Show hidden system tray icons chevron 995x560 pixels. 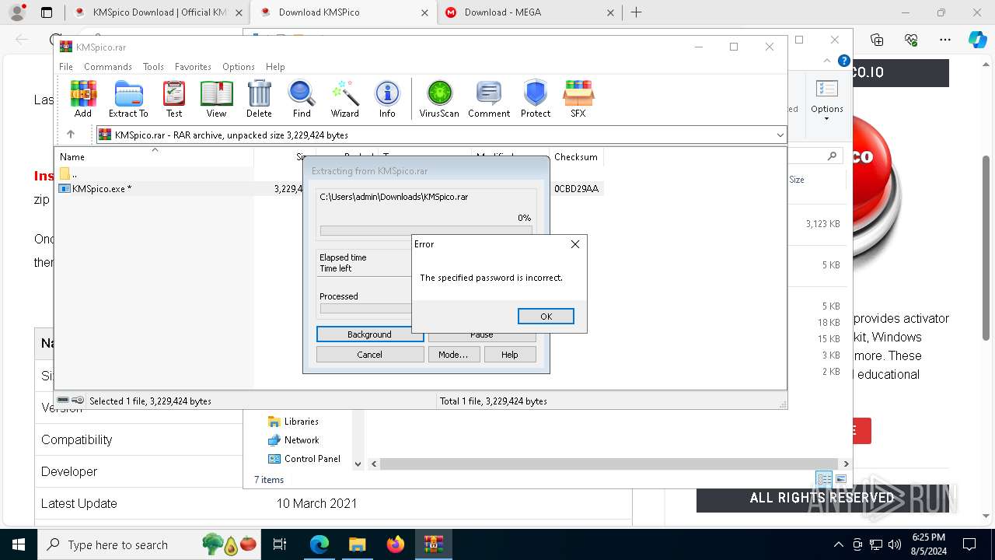(838, 544)
